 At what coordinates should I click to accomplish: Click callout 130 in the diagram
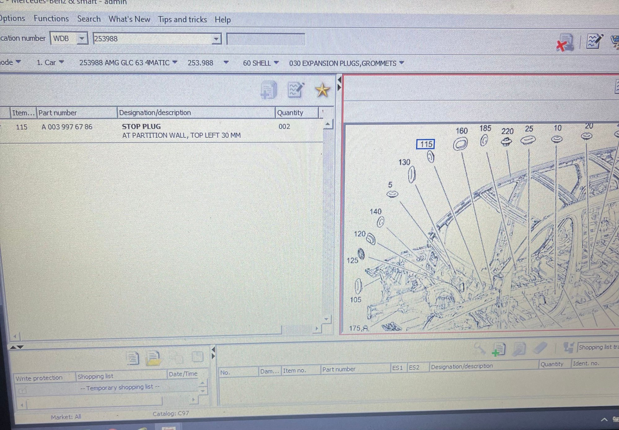click(x=404, y=162)
